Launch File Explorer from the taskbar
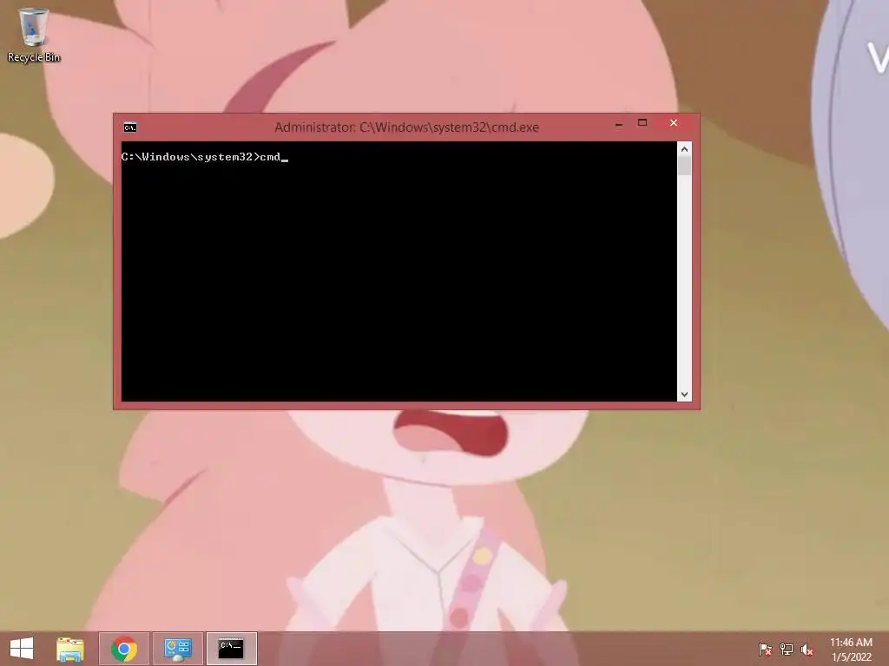The width and height of the screenshot is (889, 666). (70, 649)
